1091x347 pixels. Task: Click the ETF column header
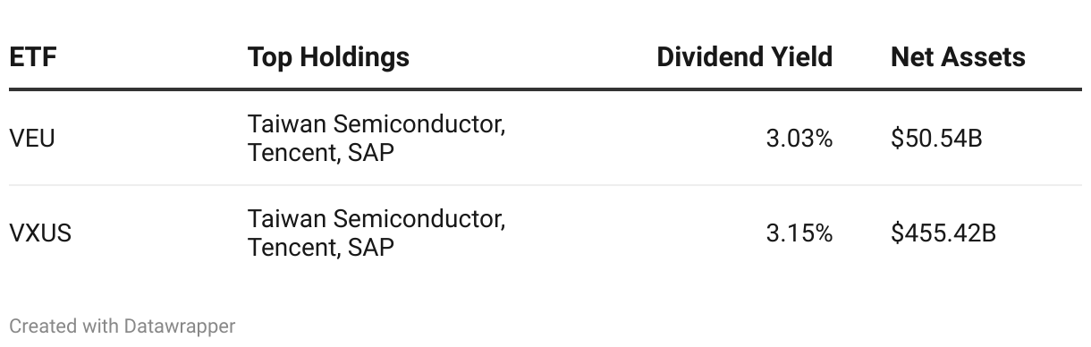click(33, 57)
